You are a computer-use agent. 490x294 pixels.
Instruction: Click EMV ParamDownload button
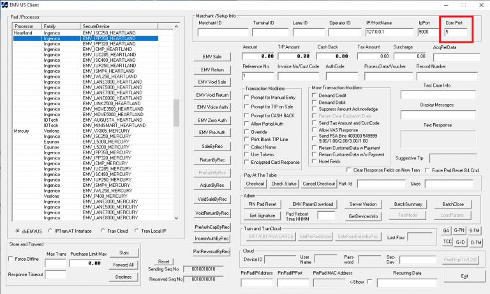coord(313,204)
